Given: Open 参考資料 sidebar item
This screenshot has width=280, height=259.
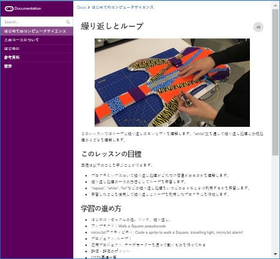Looking at the screenshot, I should [37, 57].
